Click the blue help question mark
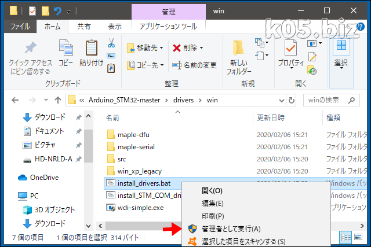The image size is (371, 247). point(360,27)
